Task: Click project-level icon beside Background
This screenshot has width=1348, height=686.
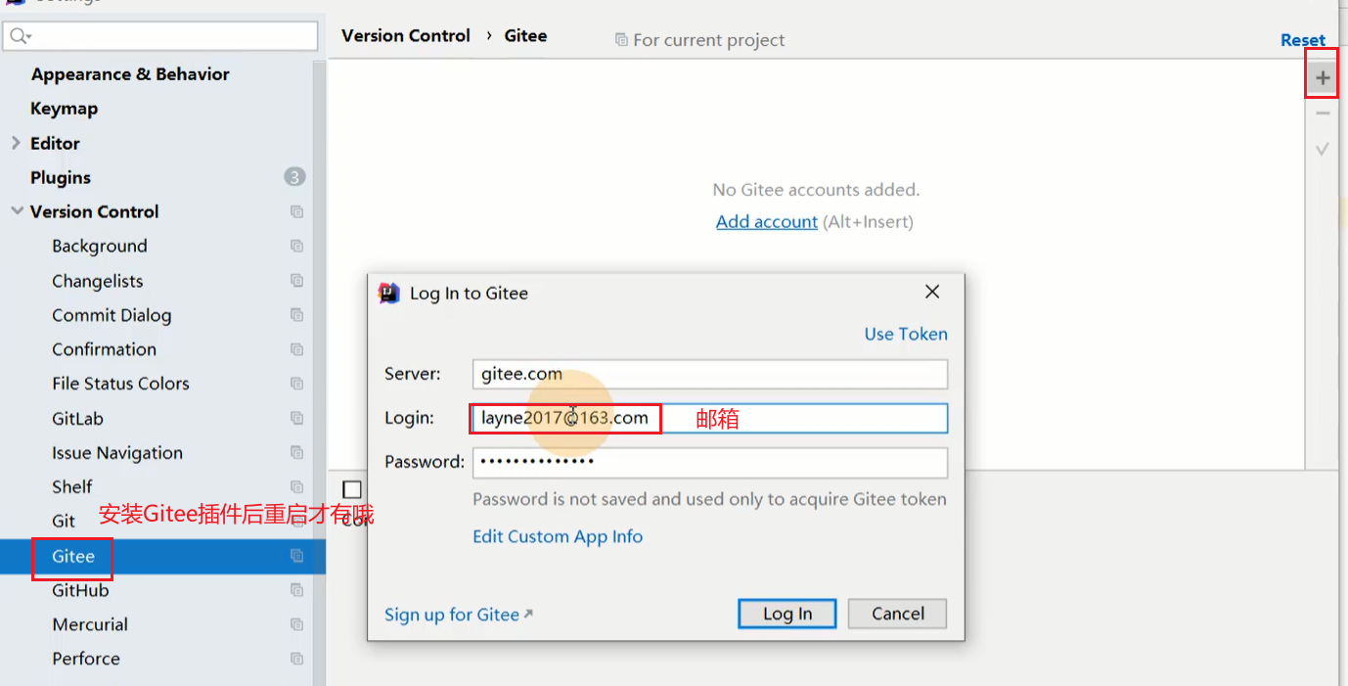Action: click(296, 246)
